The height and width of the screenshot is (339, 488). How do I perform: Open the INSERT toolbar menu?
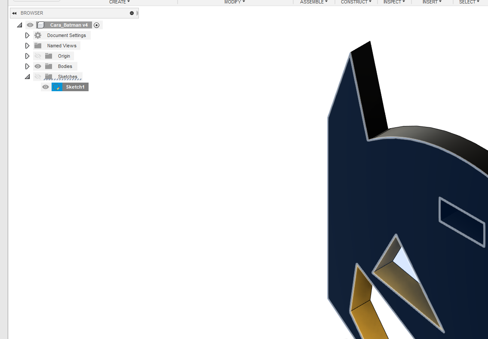tap(432, 2)
